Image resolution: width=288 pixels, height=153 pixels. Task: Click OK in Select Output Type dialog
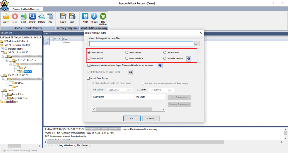coord(132,119)
